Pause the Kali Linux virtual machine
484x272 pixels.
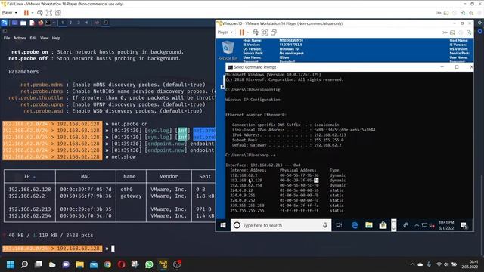click(26, 13)
